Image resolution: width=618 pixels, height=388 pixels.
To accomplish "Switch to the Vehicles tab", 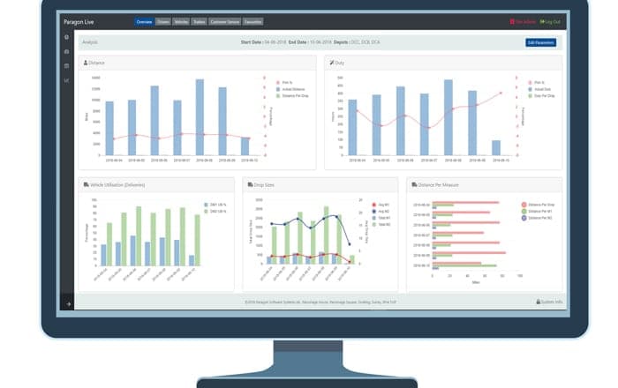I will tap(181, 22).
